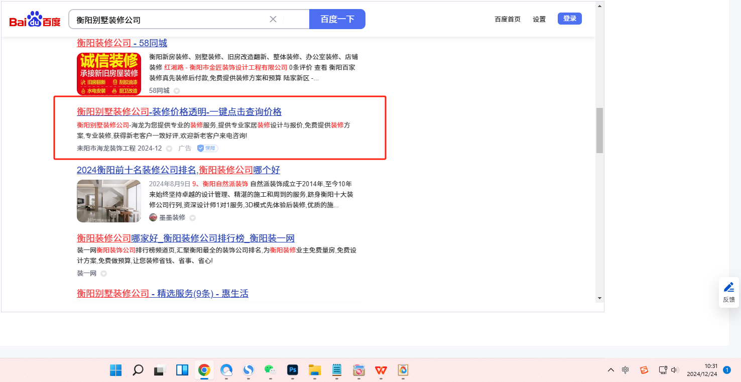741x382 pixels.
Task: Open WeChat from the taskbar
Action: [x=270, y=370]
